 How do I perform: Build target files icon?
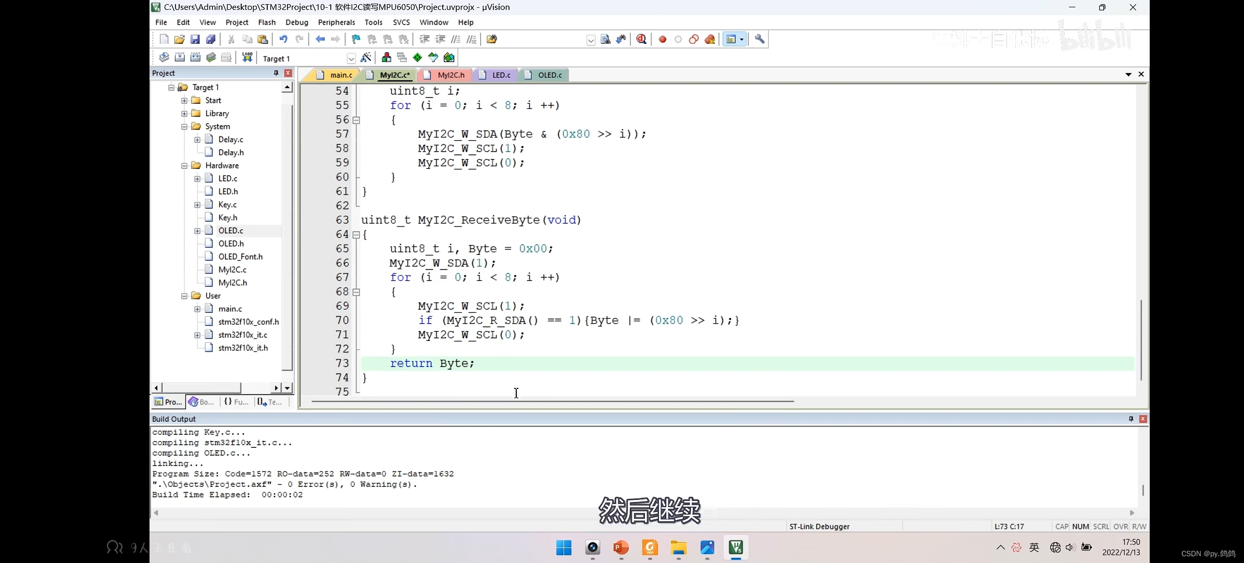point(180,57)
